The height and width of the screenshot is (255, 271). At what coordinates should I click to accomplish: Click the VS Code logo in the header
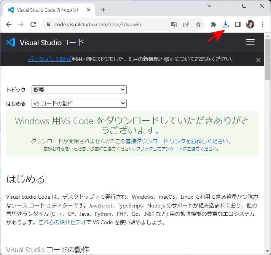(x=11, y=42)
